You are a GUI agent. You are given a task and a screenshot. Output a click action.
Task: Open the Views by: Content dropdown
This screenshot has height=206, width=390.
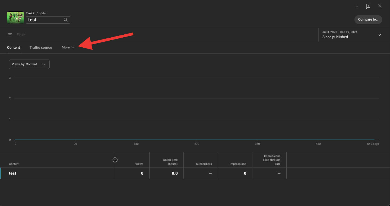click(29, 64)
